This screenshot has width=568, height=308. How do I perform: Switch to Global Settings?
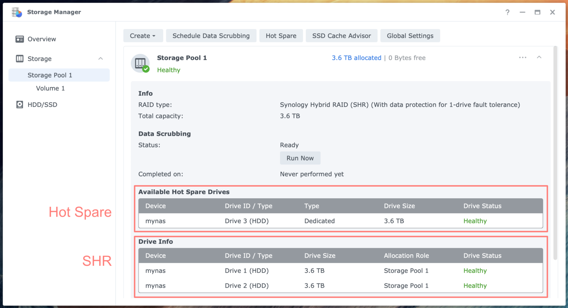410,35
